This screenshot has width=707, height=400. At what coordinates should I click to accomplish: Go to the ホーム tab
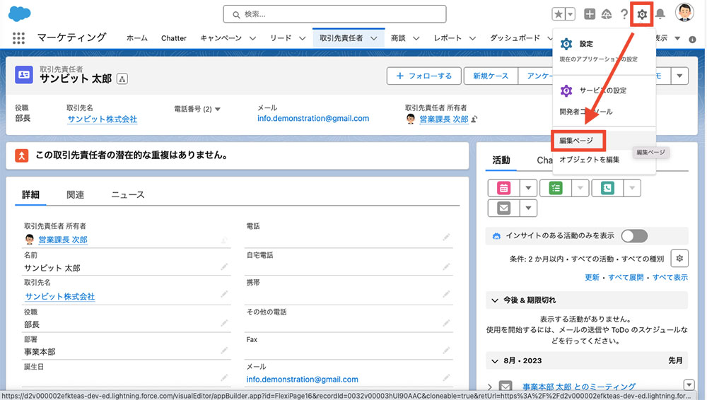pyautogui.click(x=137, y=38)
